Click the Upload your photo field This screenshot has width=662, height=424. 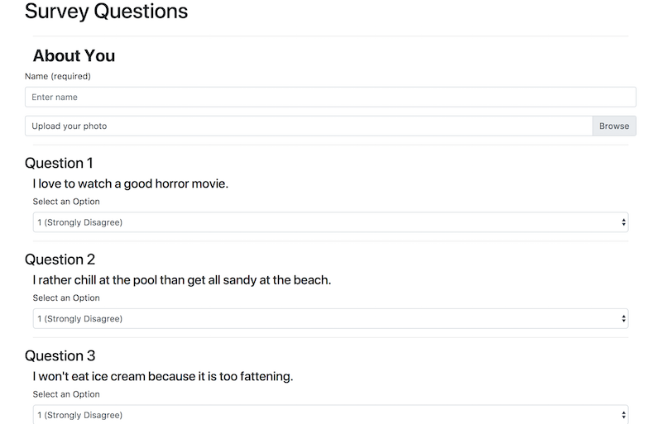[x=309, y=126]
